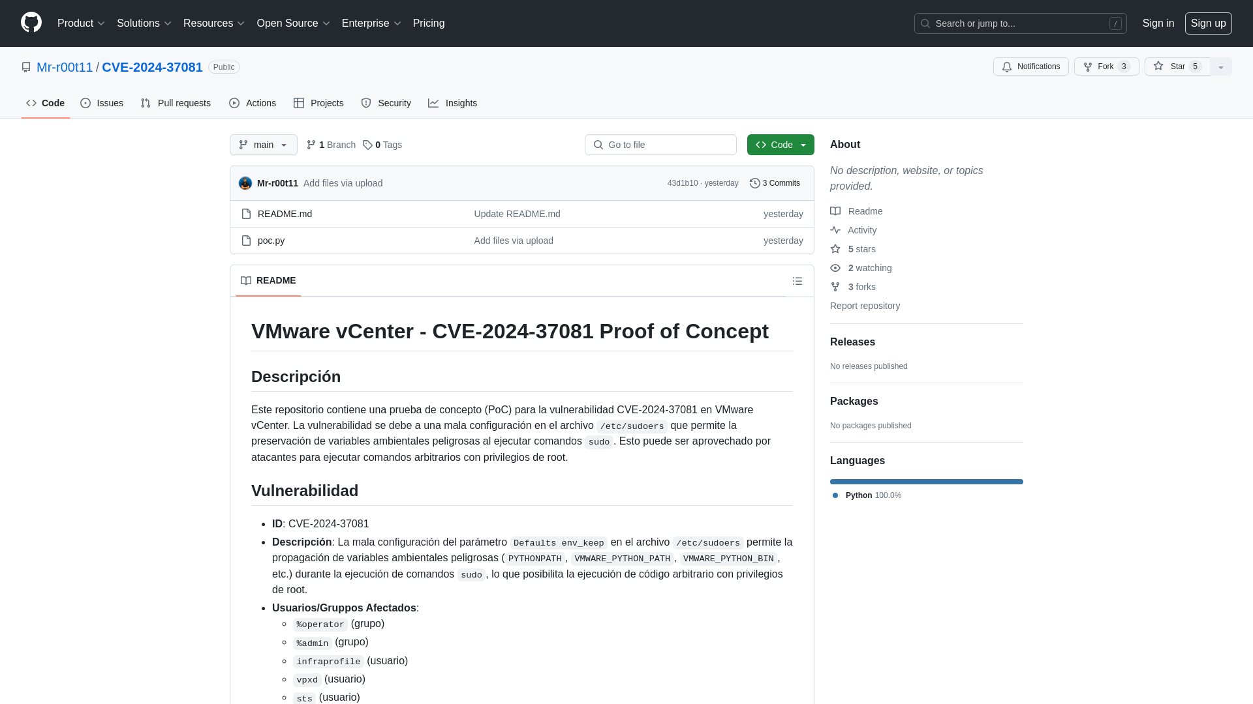Open the Code tab

tap(46, 103)
